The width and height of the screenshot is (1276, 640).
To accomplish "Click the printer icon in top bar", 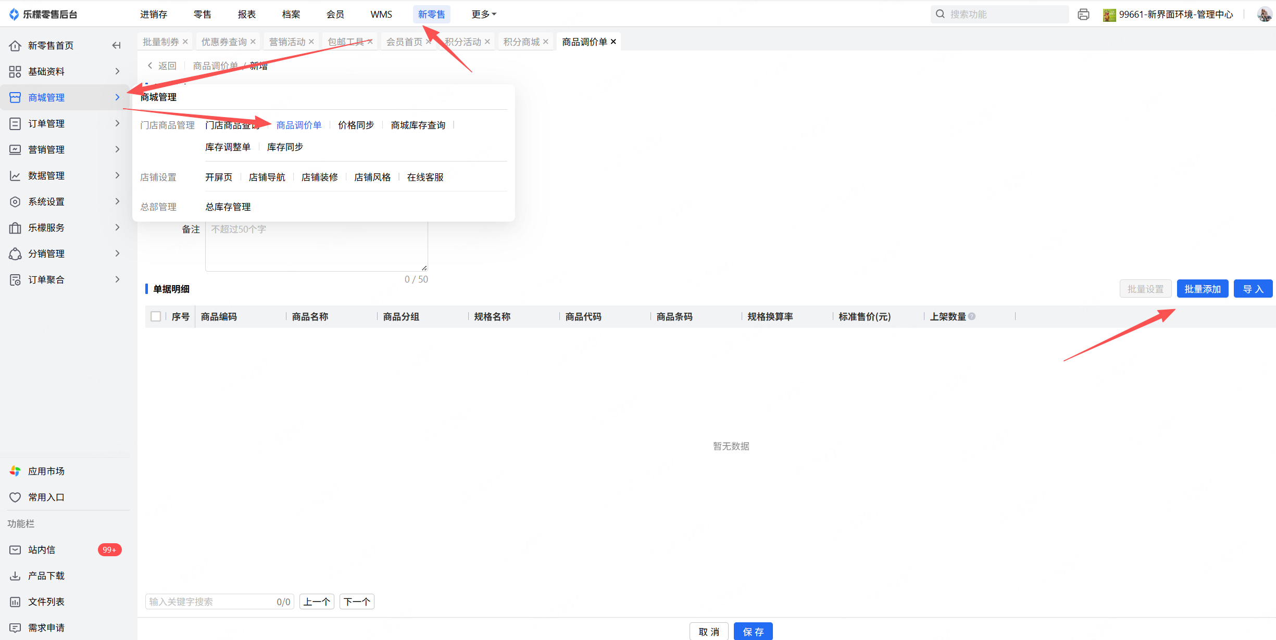I will point(1083,15).
